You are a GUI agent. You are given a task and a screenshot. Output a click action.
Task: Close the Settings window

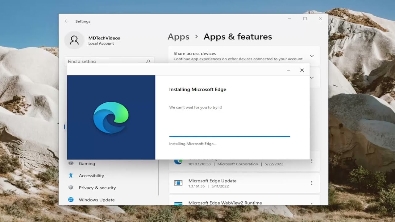tap(321, 18)
